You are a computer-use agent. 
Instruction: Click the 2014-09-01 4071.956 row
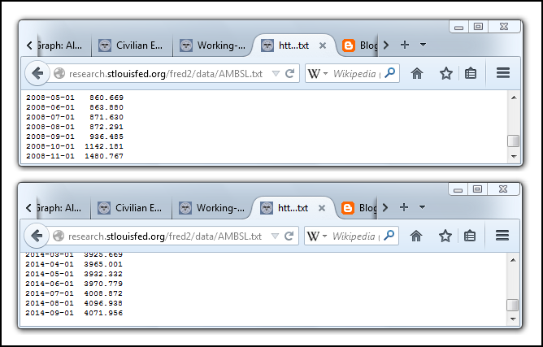tap(74, 313)
